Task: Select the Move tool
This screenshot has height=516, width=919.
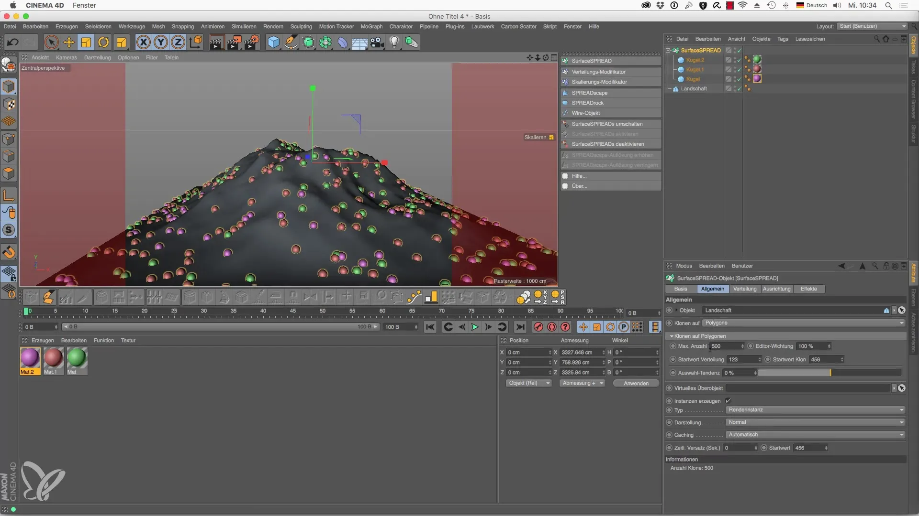Action: pyautogui.click(x=69, y=42)
